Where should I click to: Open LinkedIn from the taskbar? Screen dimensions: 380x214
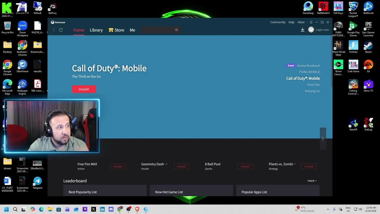click(x=102, y=209)
